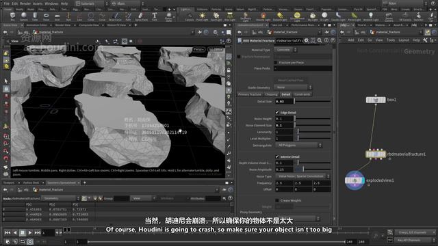Open network editor Layout menu
Viewport: 438px width, 246px height.
(x=404, y=40)
